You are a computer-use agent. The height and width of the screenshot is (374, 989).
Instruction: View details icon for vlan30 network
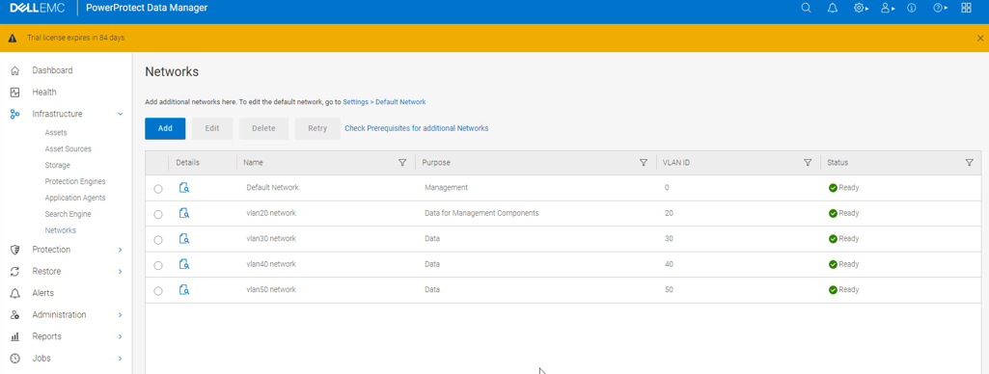pos(184,239)
